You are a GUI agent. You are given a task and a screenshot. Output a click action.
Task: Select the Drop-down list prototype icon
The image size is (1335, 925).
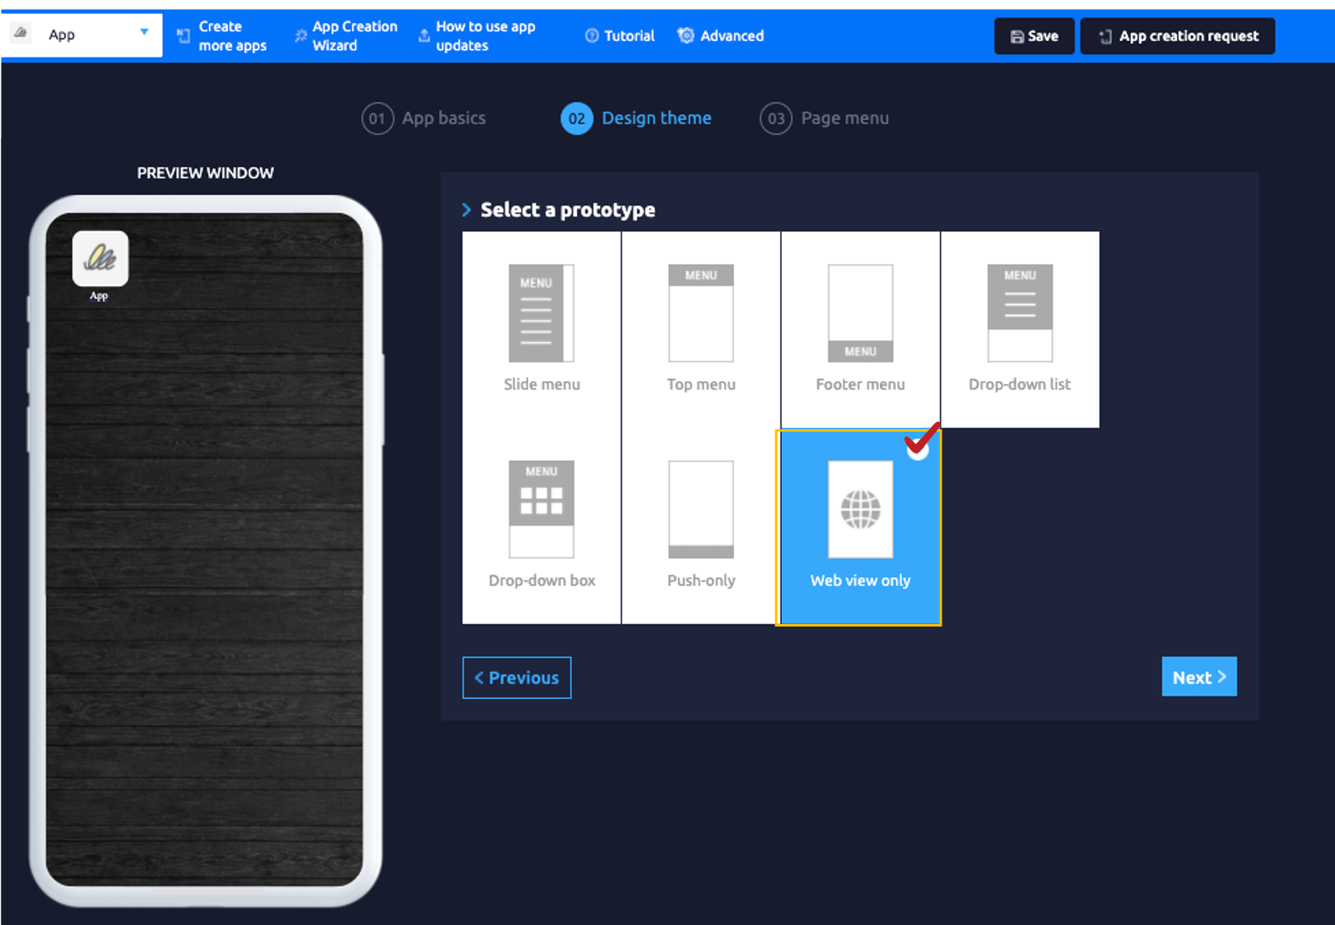1019,313
